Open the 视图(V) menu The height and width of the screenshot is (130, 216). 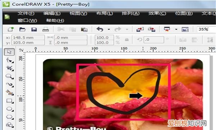(x=78, y=13)
